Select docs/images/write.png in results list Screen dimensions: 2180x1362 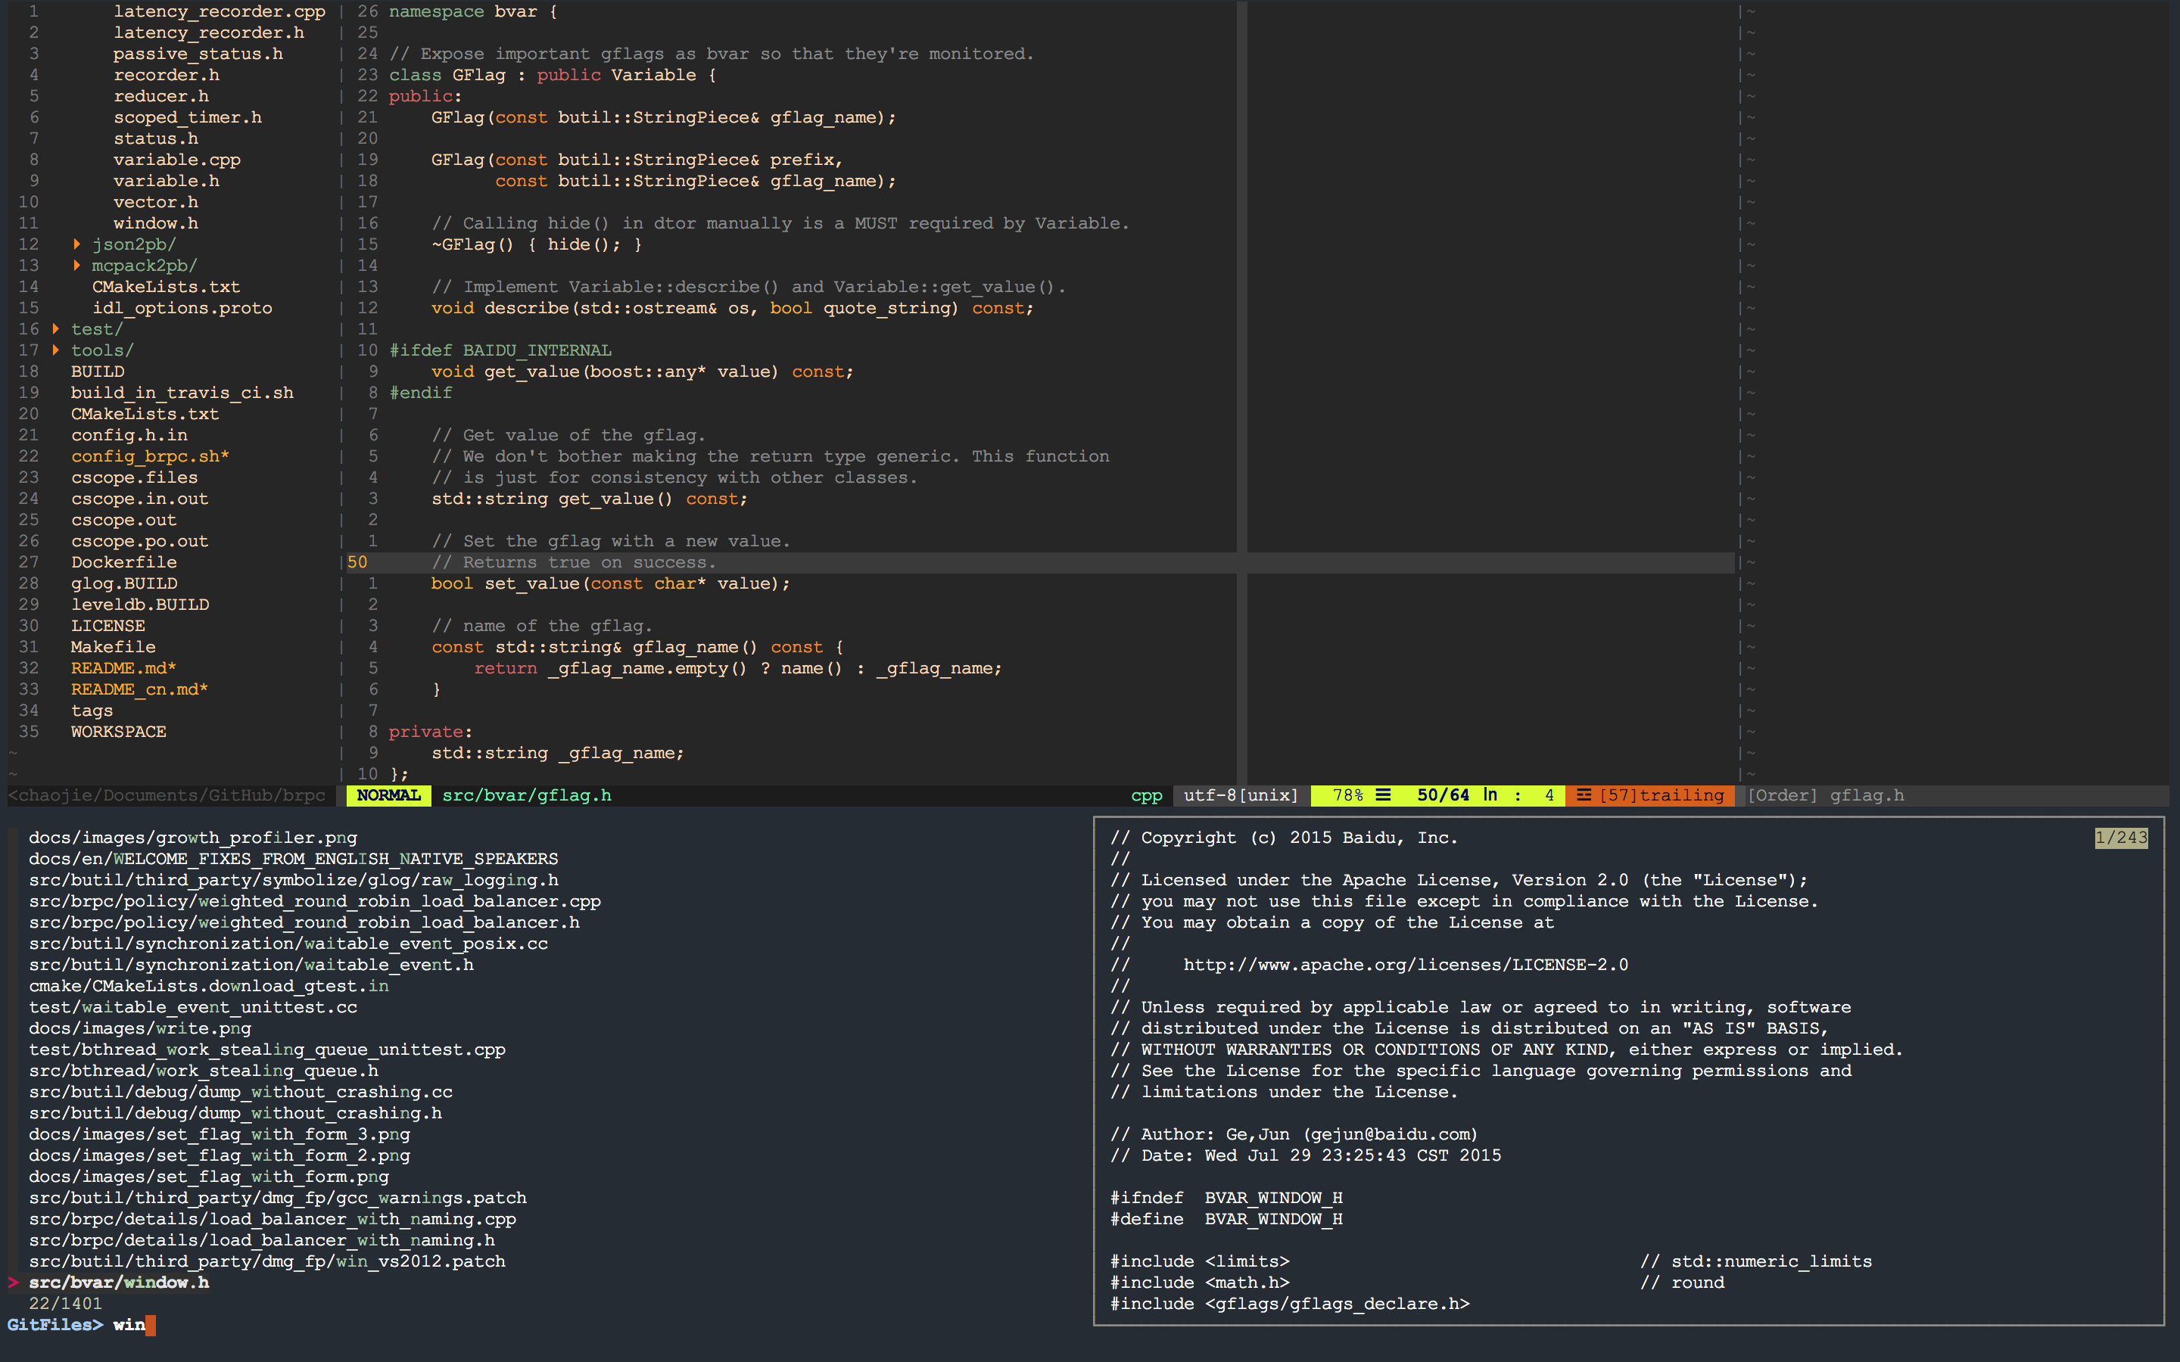pyautogui.click(x=139, y=1029)
